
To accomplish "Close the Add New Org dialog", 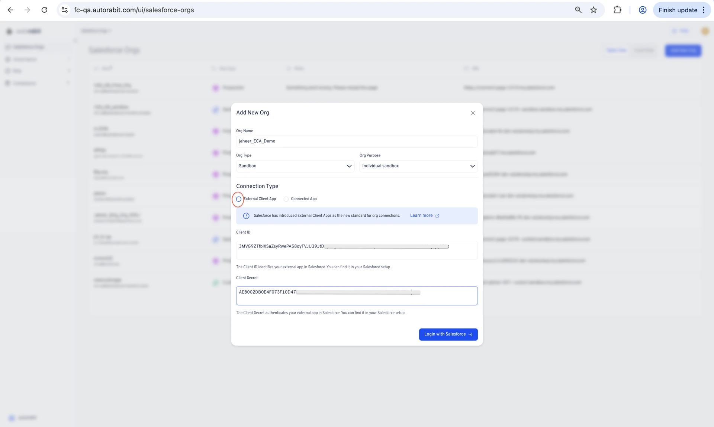I will click(x=473, y=113).
